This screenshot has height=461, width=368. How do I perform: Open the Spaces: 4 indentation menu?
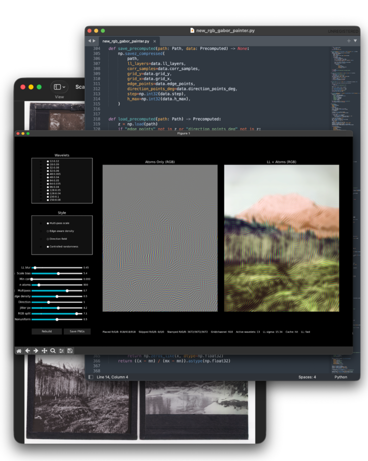pos(307,377)
